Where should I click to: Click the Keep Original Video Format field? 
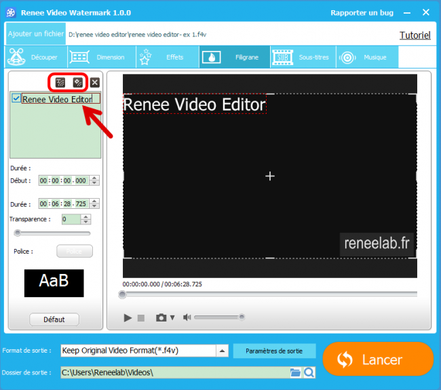click(x=138, y=351)
